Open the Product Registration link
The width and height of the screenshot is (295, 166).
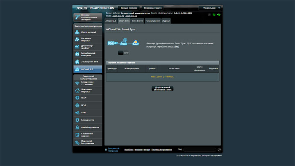point(162,150)
